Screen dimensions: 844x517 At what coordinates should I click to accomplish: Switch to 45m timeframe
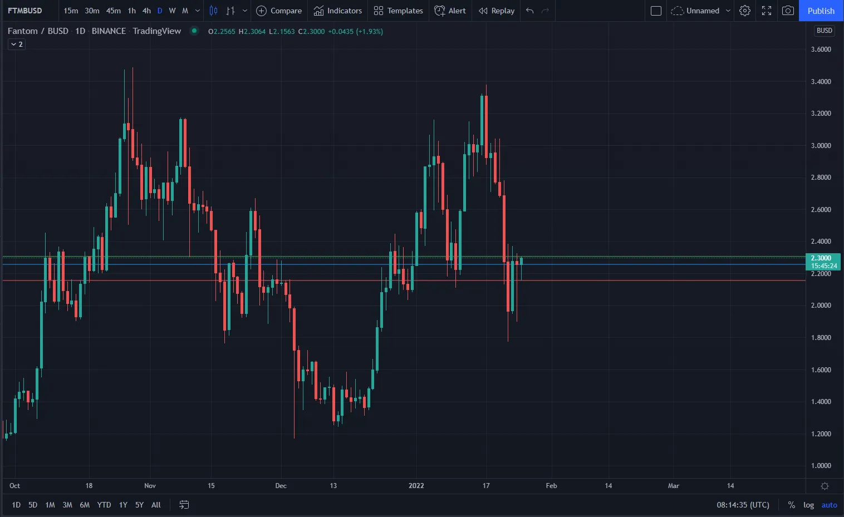pyautogui.click(x=113, y=11)
